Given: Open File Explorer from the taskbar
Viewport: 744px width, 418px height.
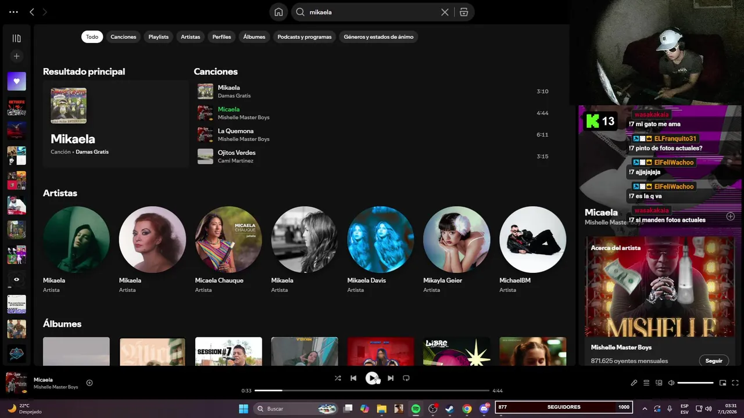Looking at the screenshot, I should (381, 409).
